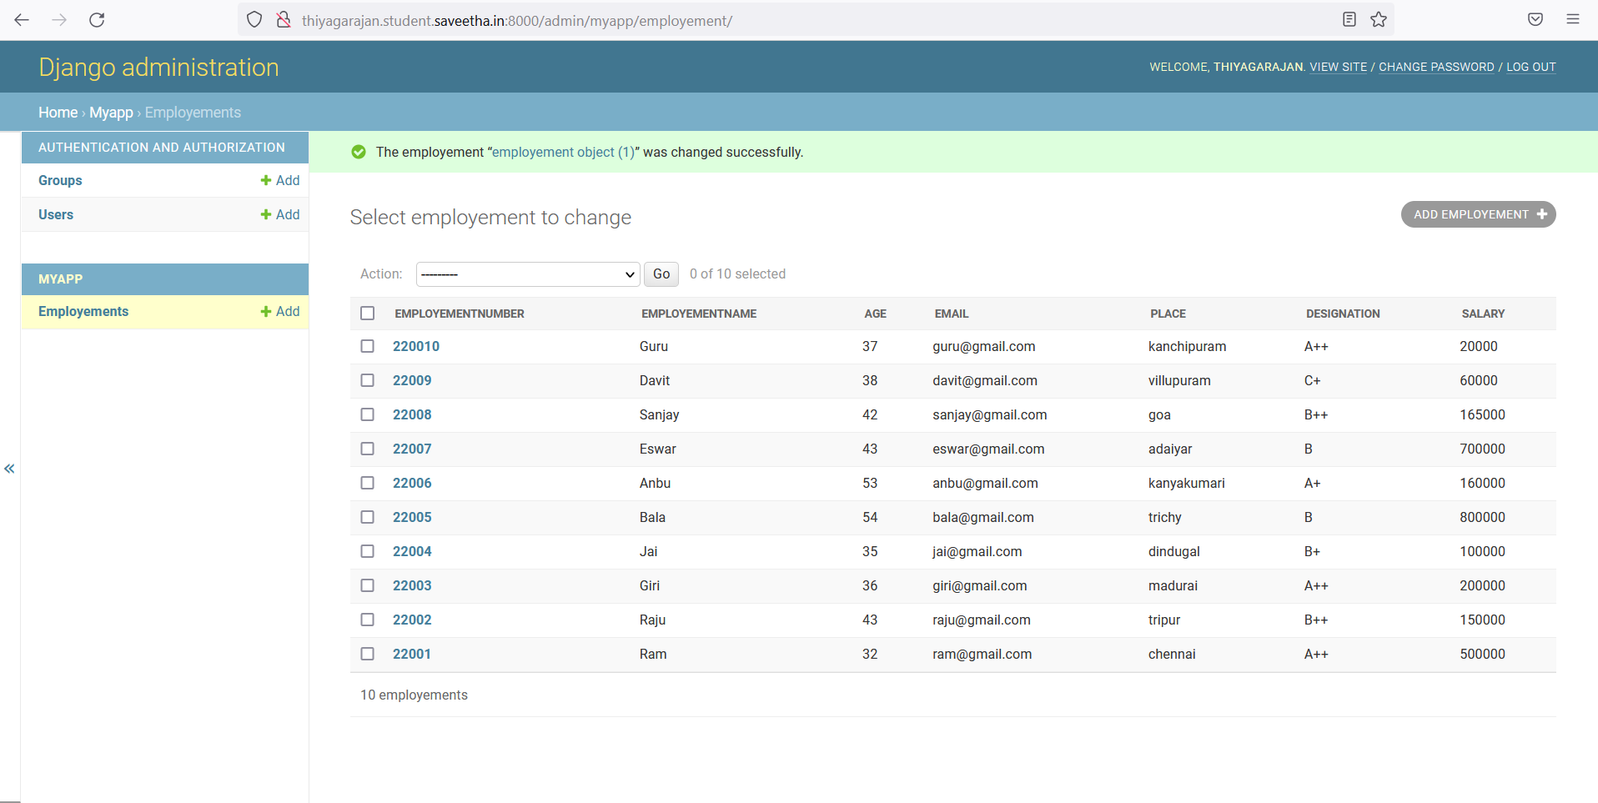
Task: Open the employement object (1) link
Action: [x=563, y=152]
